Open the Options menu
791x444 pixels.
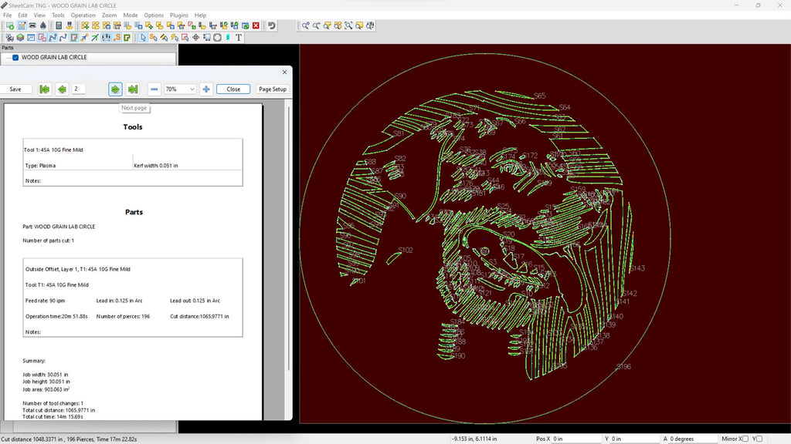click(x=154, y=15)
